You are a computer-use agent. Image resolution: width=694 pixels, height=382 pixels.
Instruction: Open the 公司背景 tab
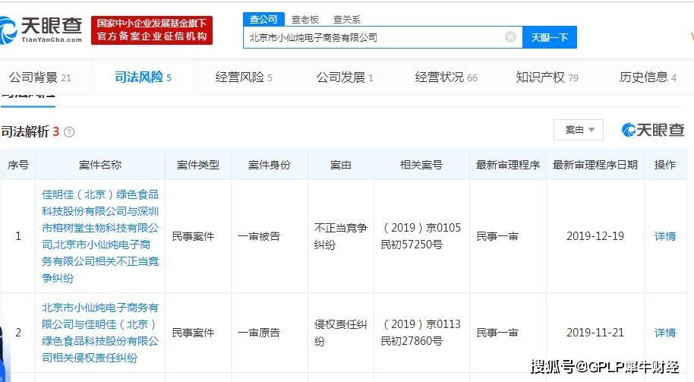point(39,77)
